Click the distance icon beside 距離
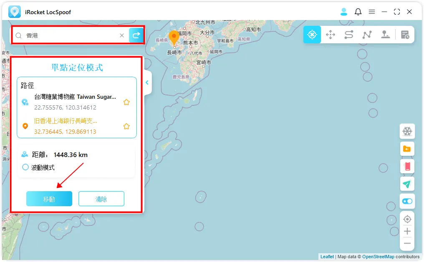 pyautogui.click(x=25, y=155)
